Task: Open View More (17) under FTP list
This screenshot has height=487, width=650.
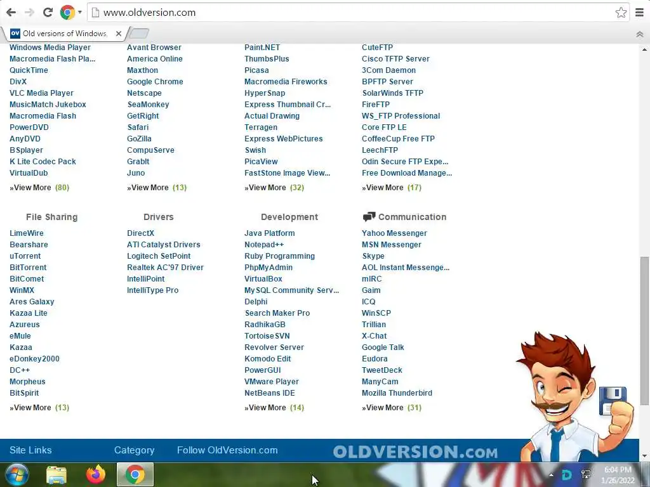Action: pyautogui.click(x=391, y=188)
